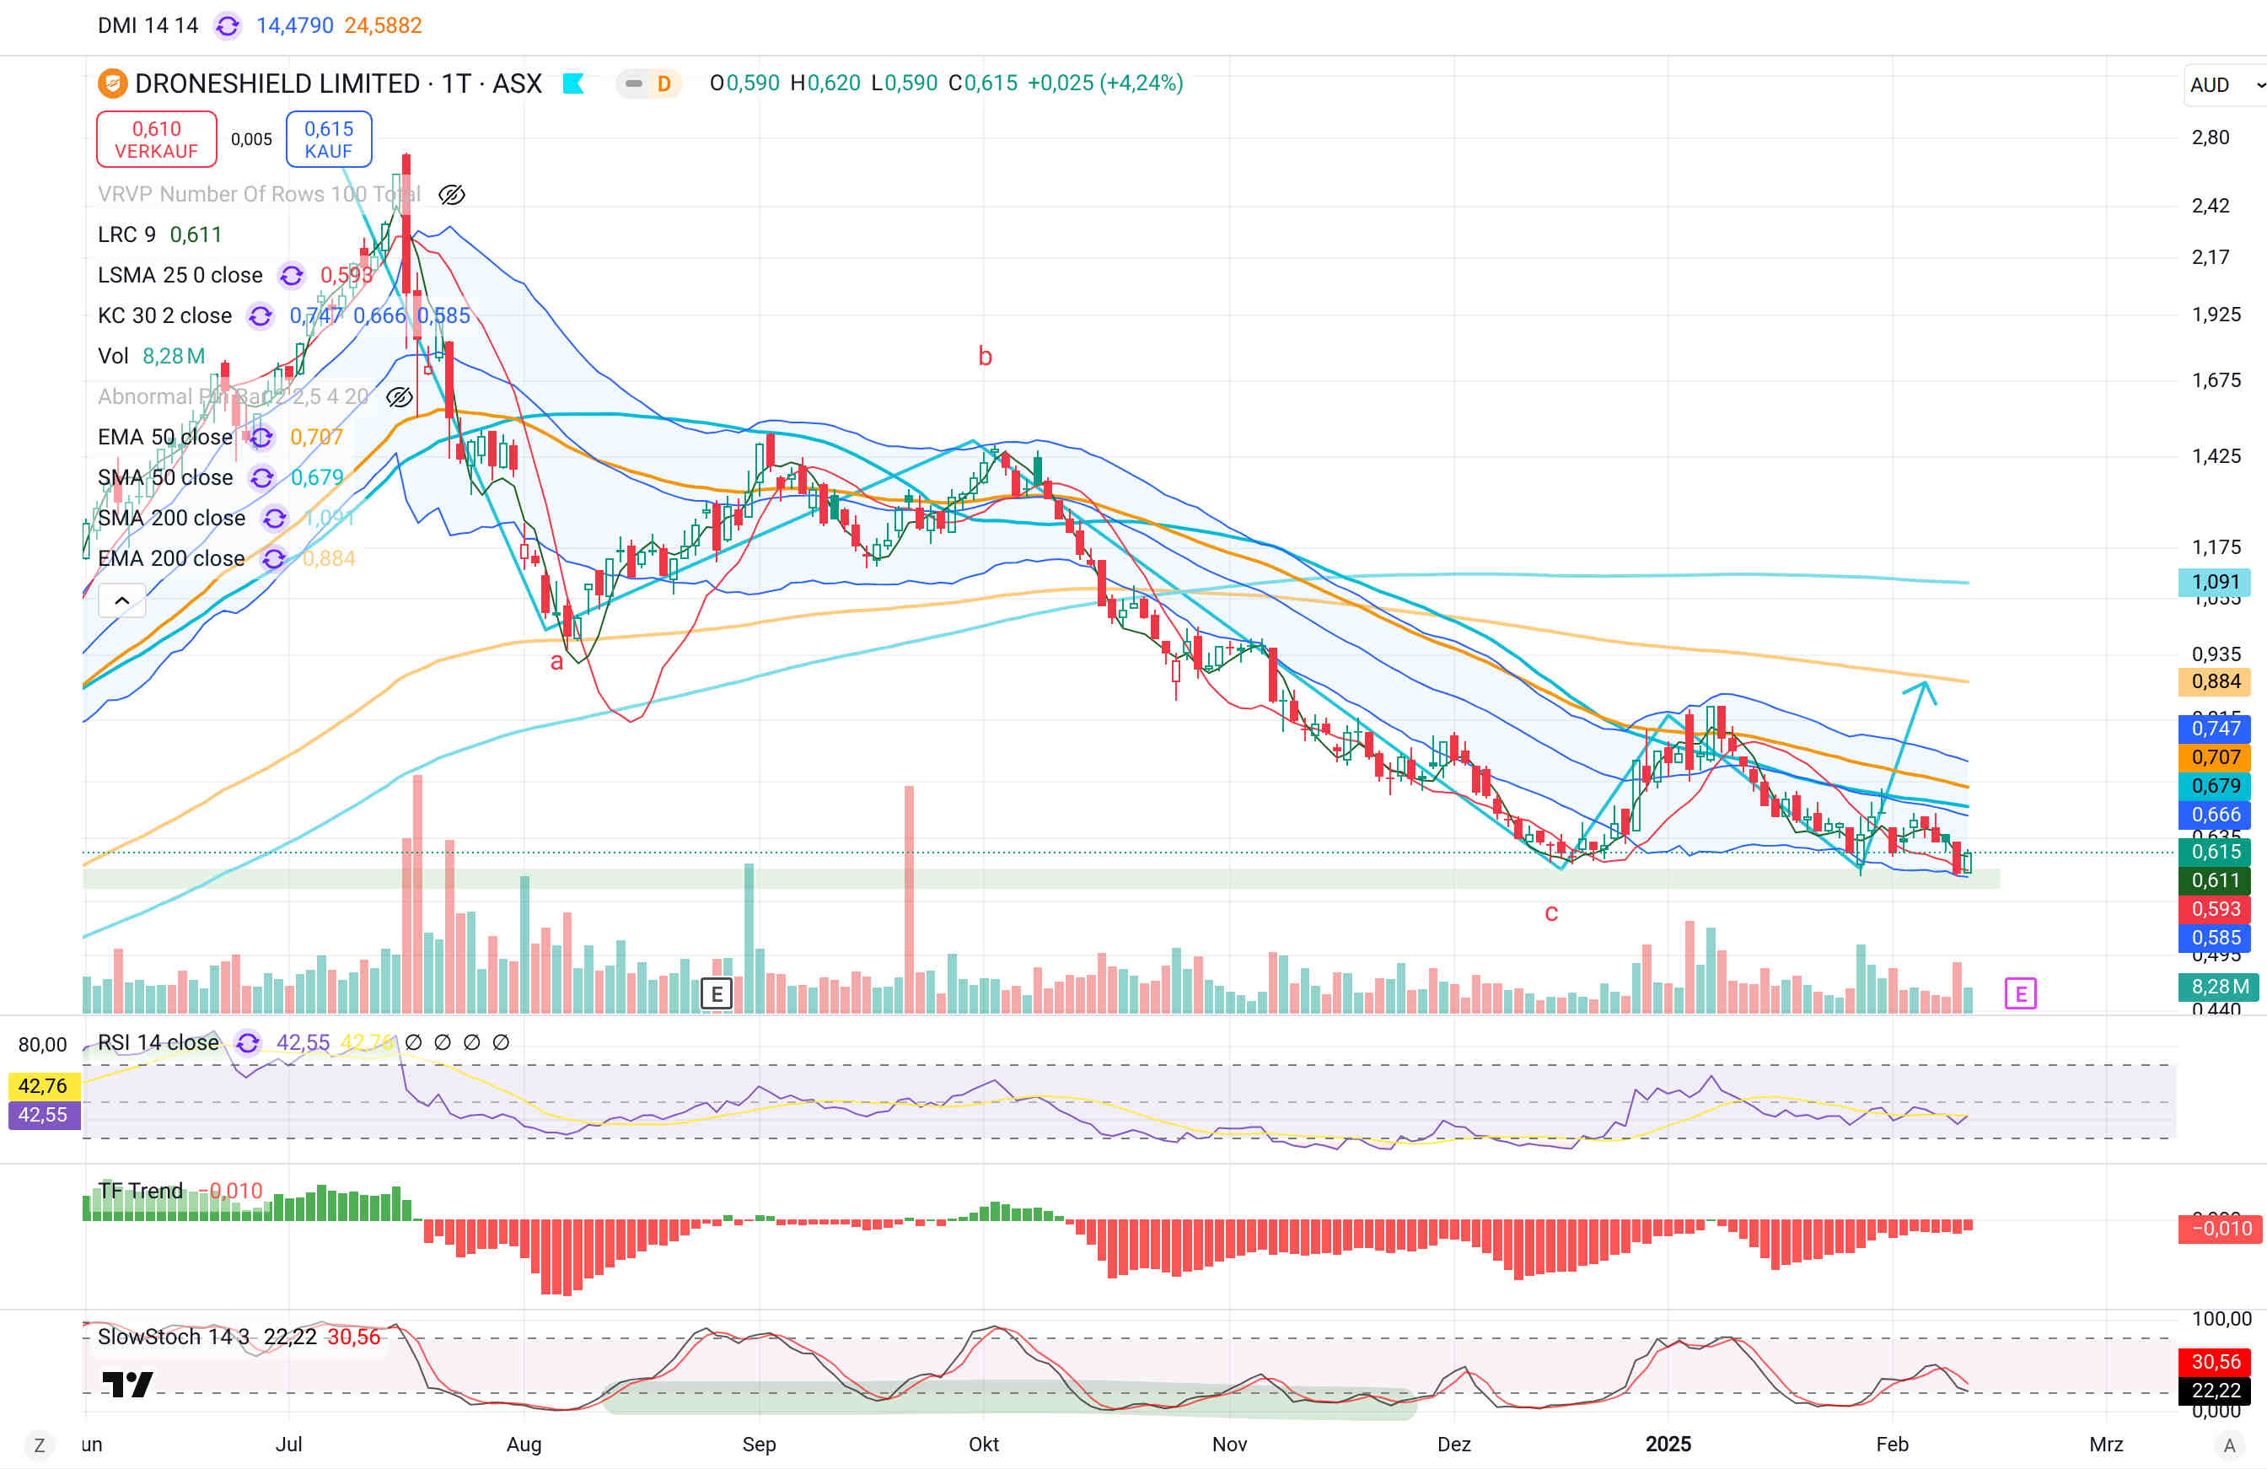This screenshot has width=2267, height=1469.
Task: Click the DMI 14 14 refresh icon
Action: [227, 26]
